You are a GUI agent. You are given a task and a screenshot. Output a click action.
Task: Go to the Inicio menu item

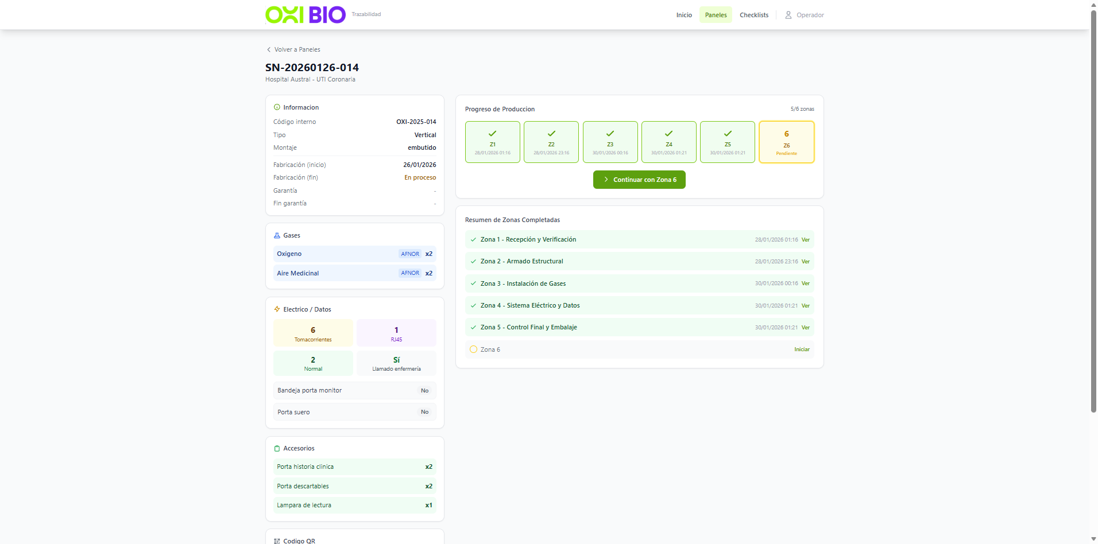[x=684, y=15]
